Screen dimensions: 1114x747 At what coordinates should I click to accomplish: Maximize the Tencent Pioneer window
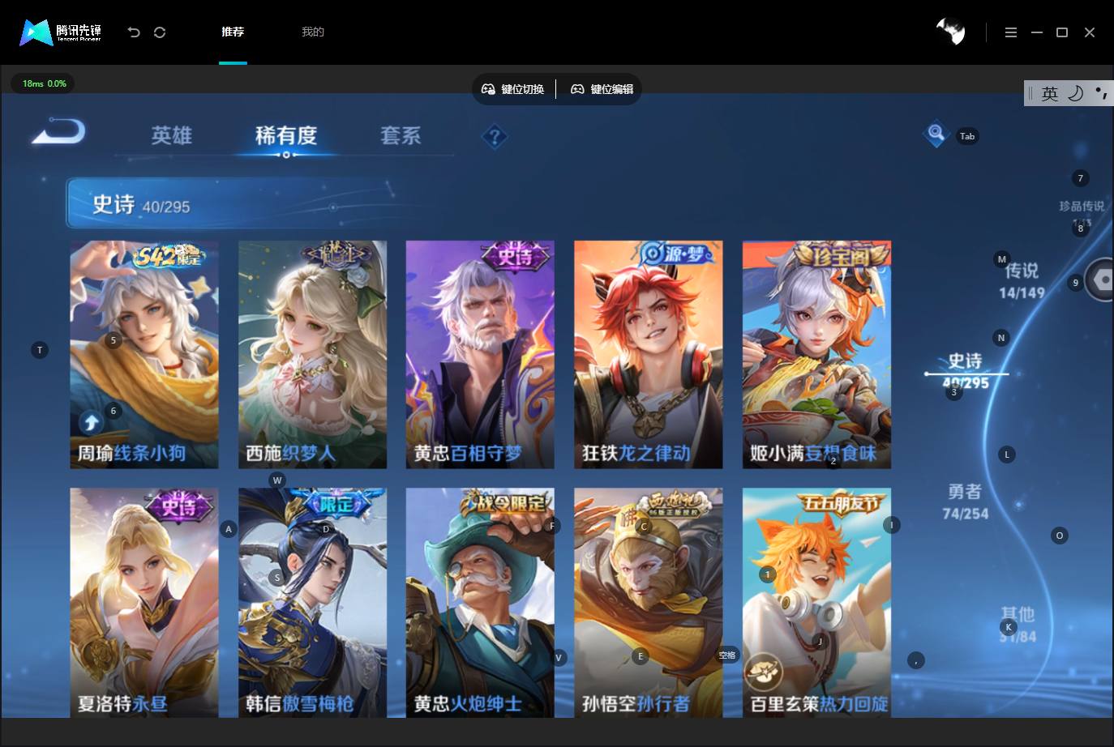click(x=1062, y=32)
